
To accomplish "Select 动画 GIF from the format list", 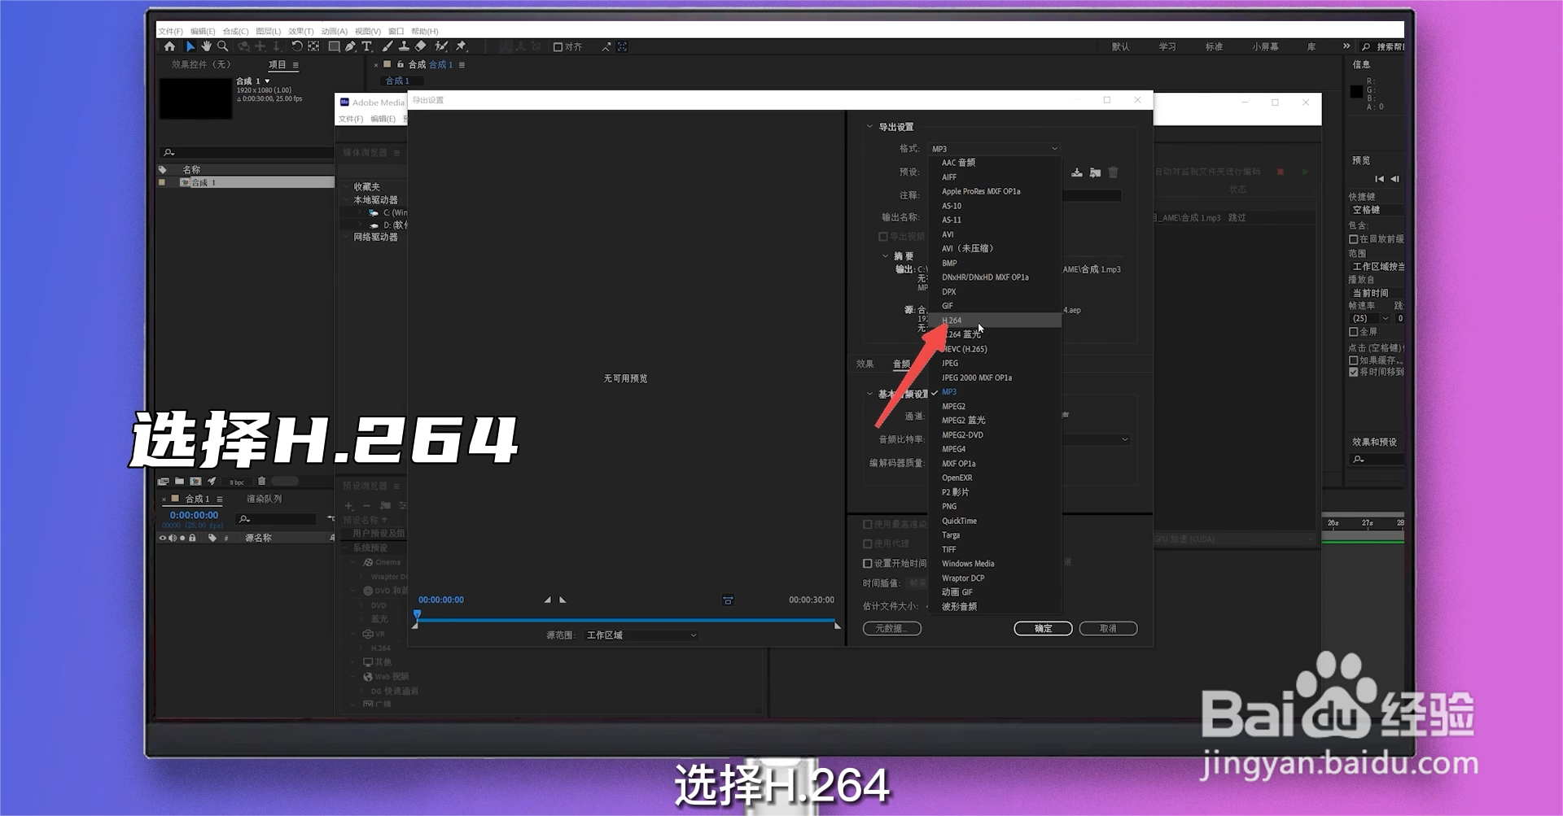I will tap(995, 592).
